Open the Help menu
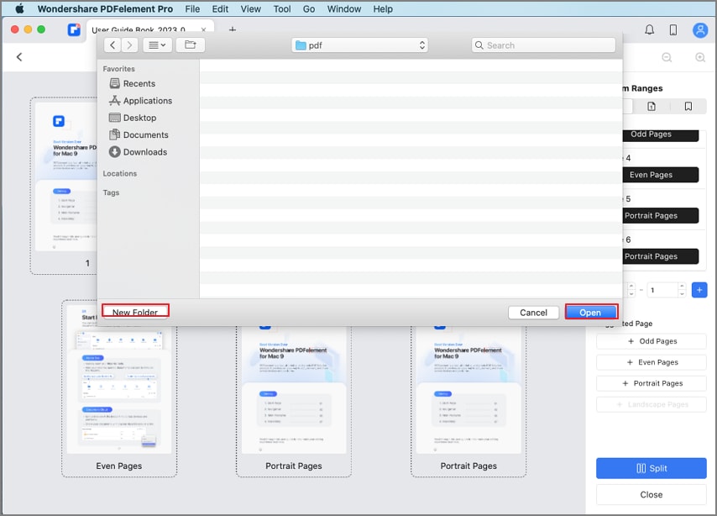Viewport: 717px width, 516px height. click(x=383, y=8)
